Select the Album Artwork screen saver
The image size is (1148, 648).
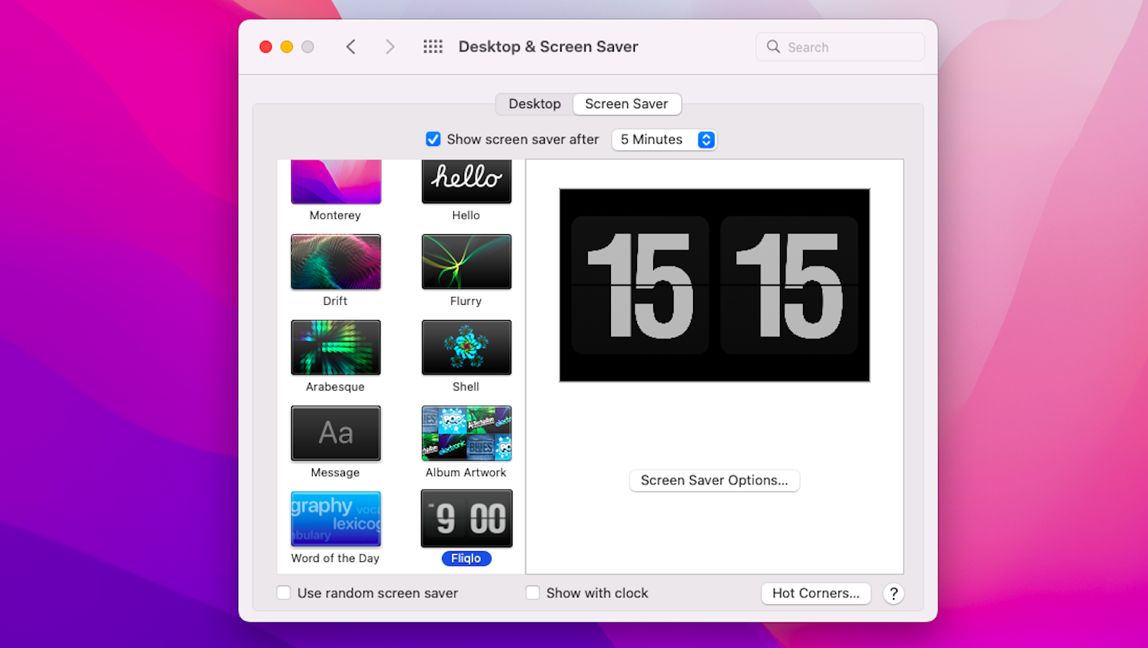466,433
